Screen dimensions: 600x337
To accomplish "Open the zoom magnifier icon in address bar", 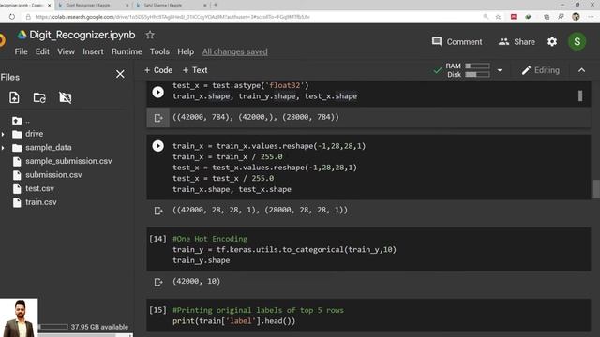I will 486,17.
